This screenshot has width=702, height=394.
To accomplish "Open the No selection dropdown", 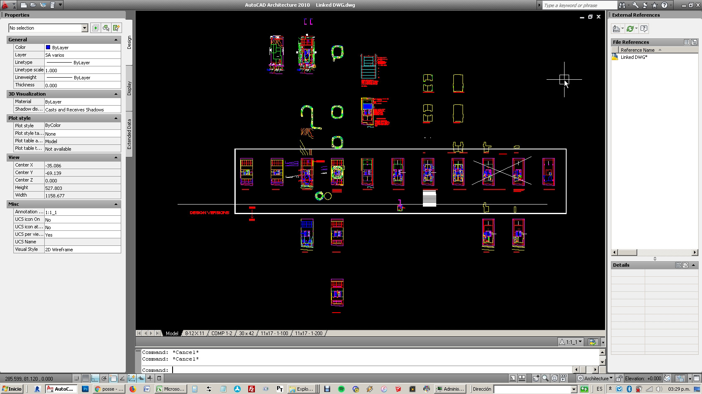I will [x=84, y=28].
